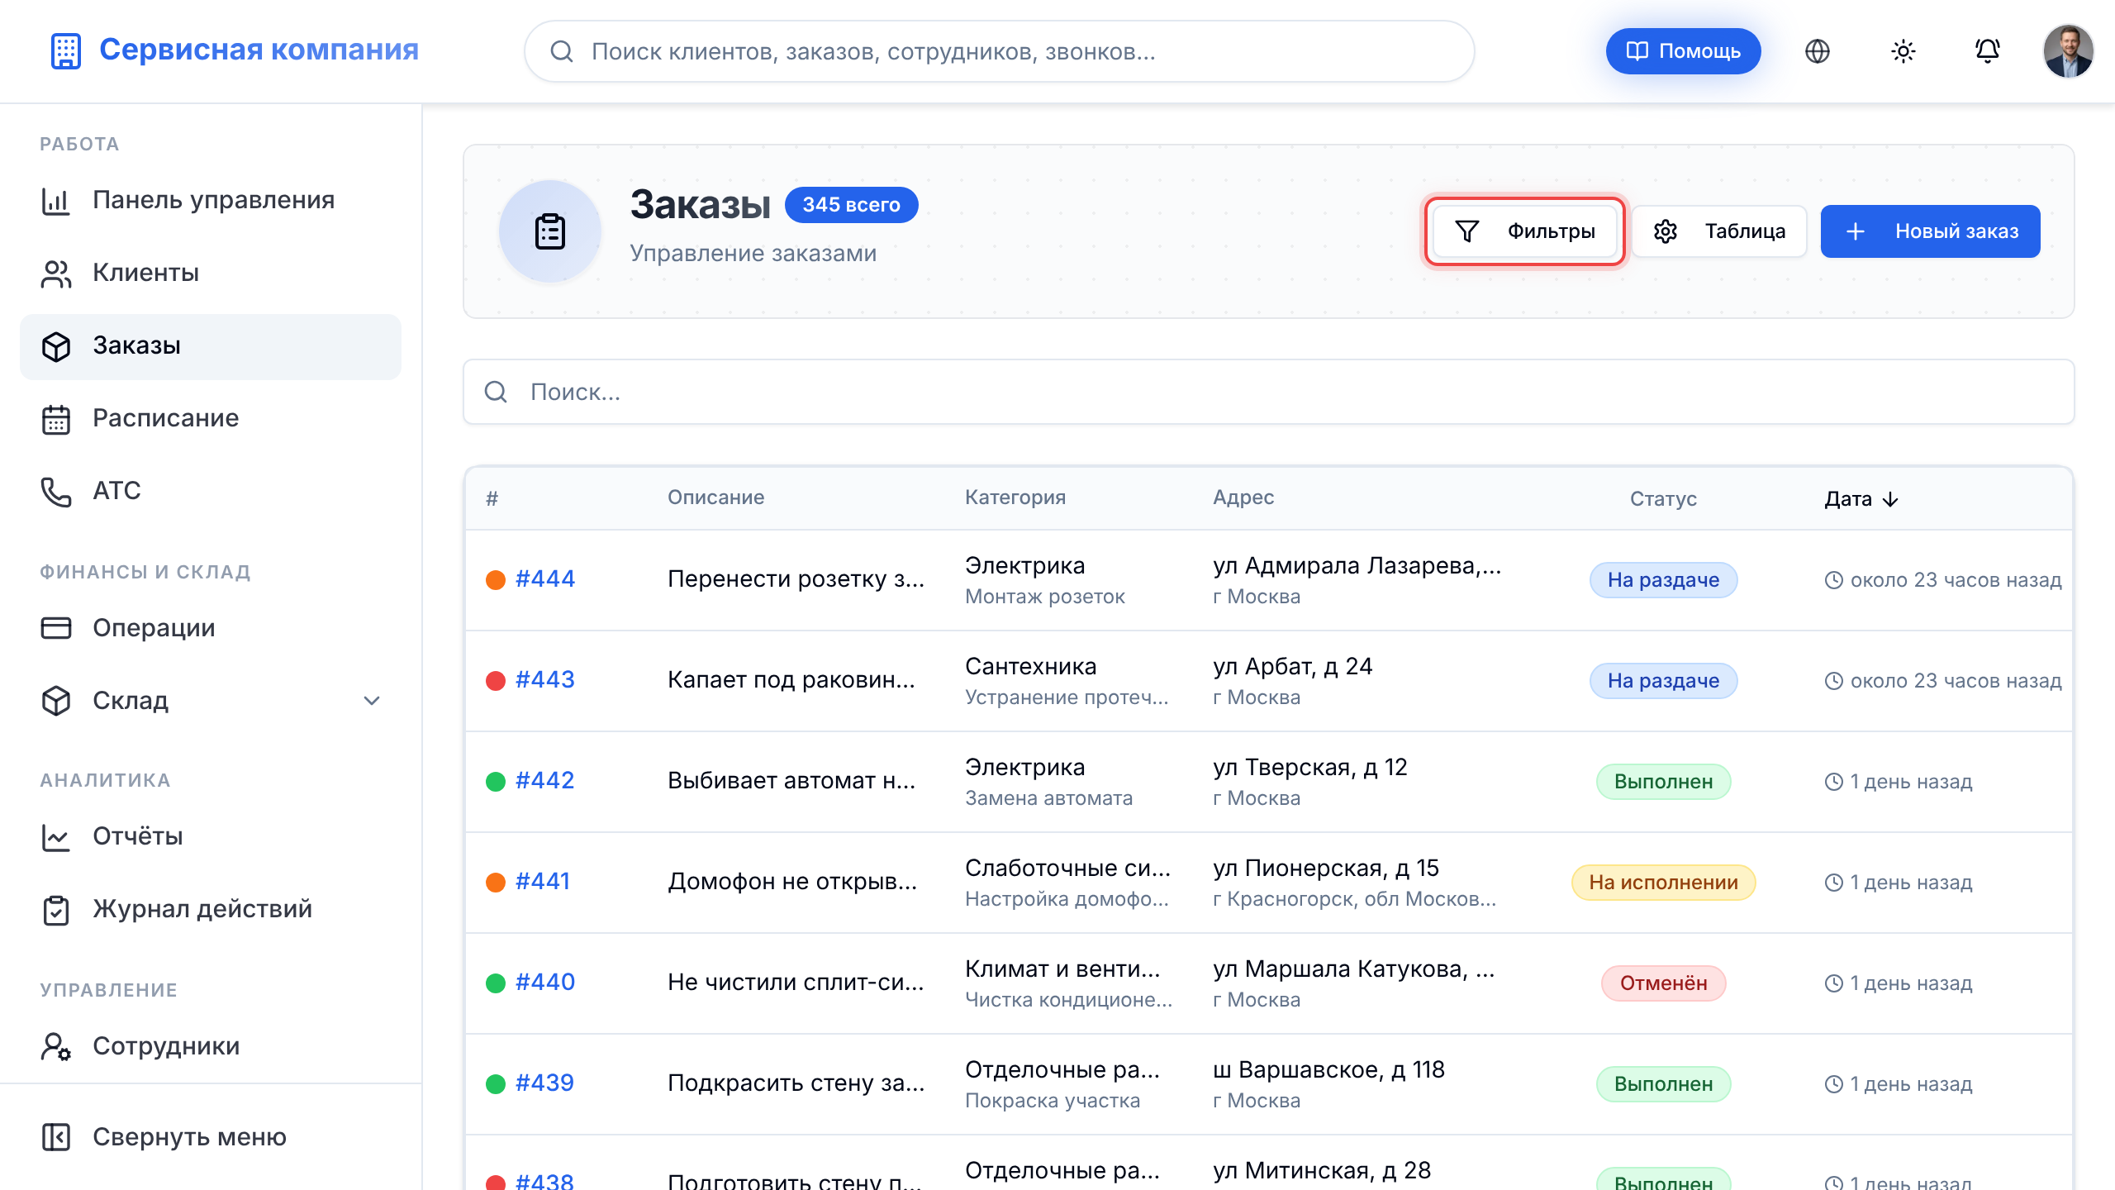This screenshot has width=2115, height=1190.
Task: Open the user profile avatar
Action: click(2068, 51)
